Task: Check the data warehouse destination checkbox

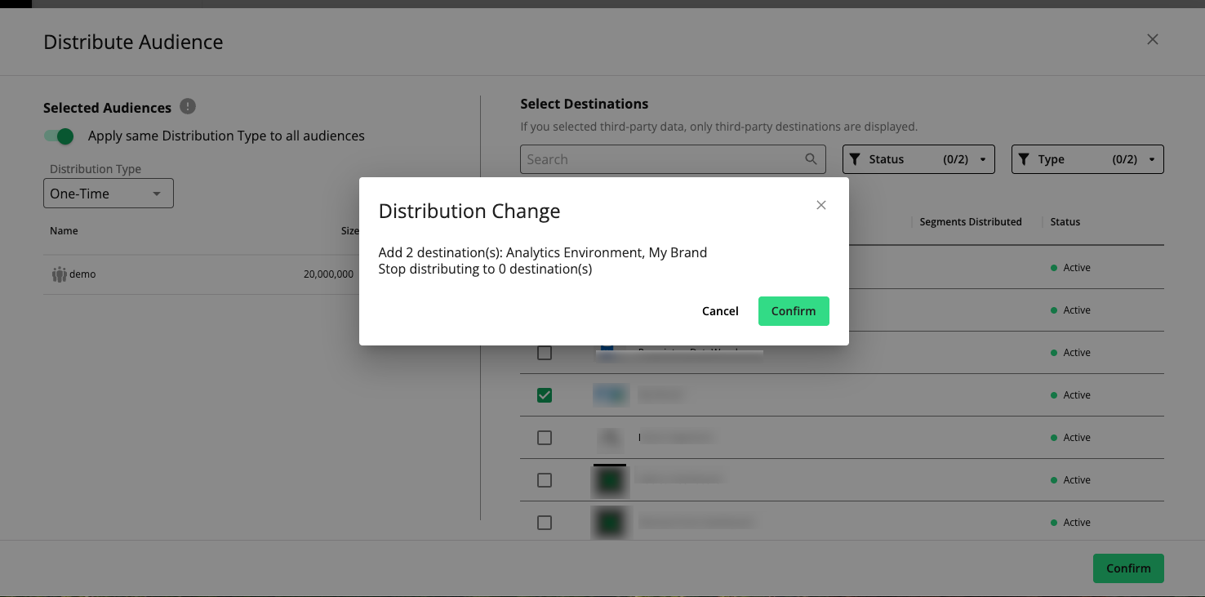Action: point(545,353)
